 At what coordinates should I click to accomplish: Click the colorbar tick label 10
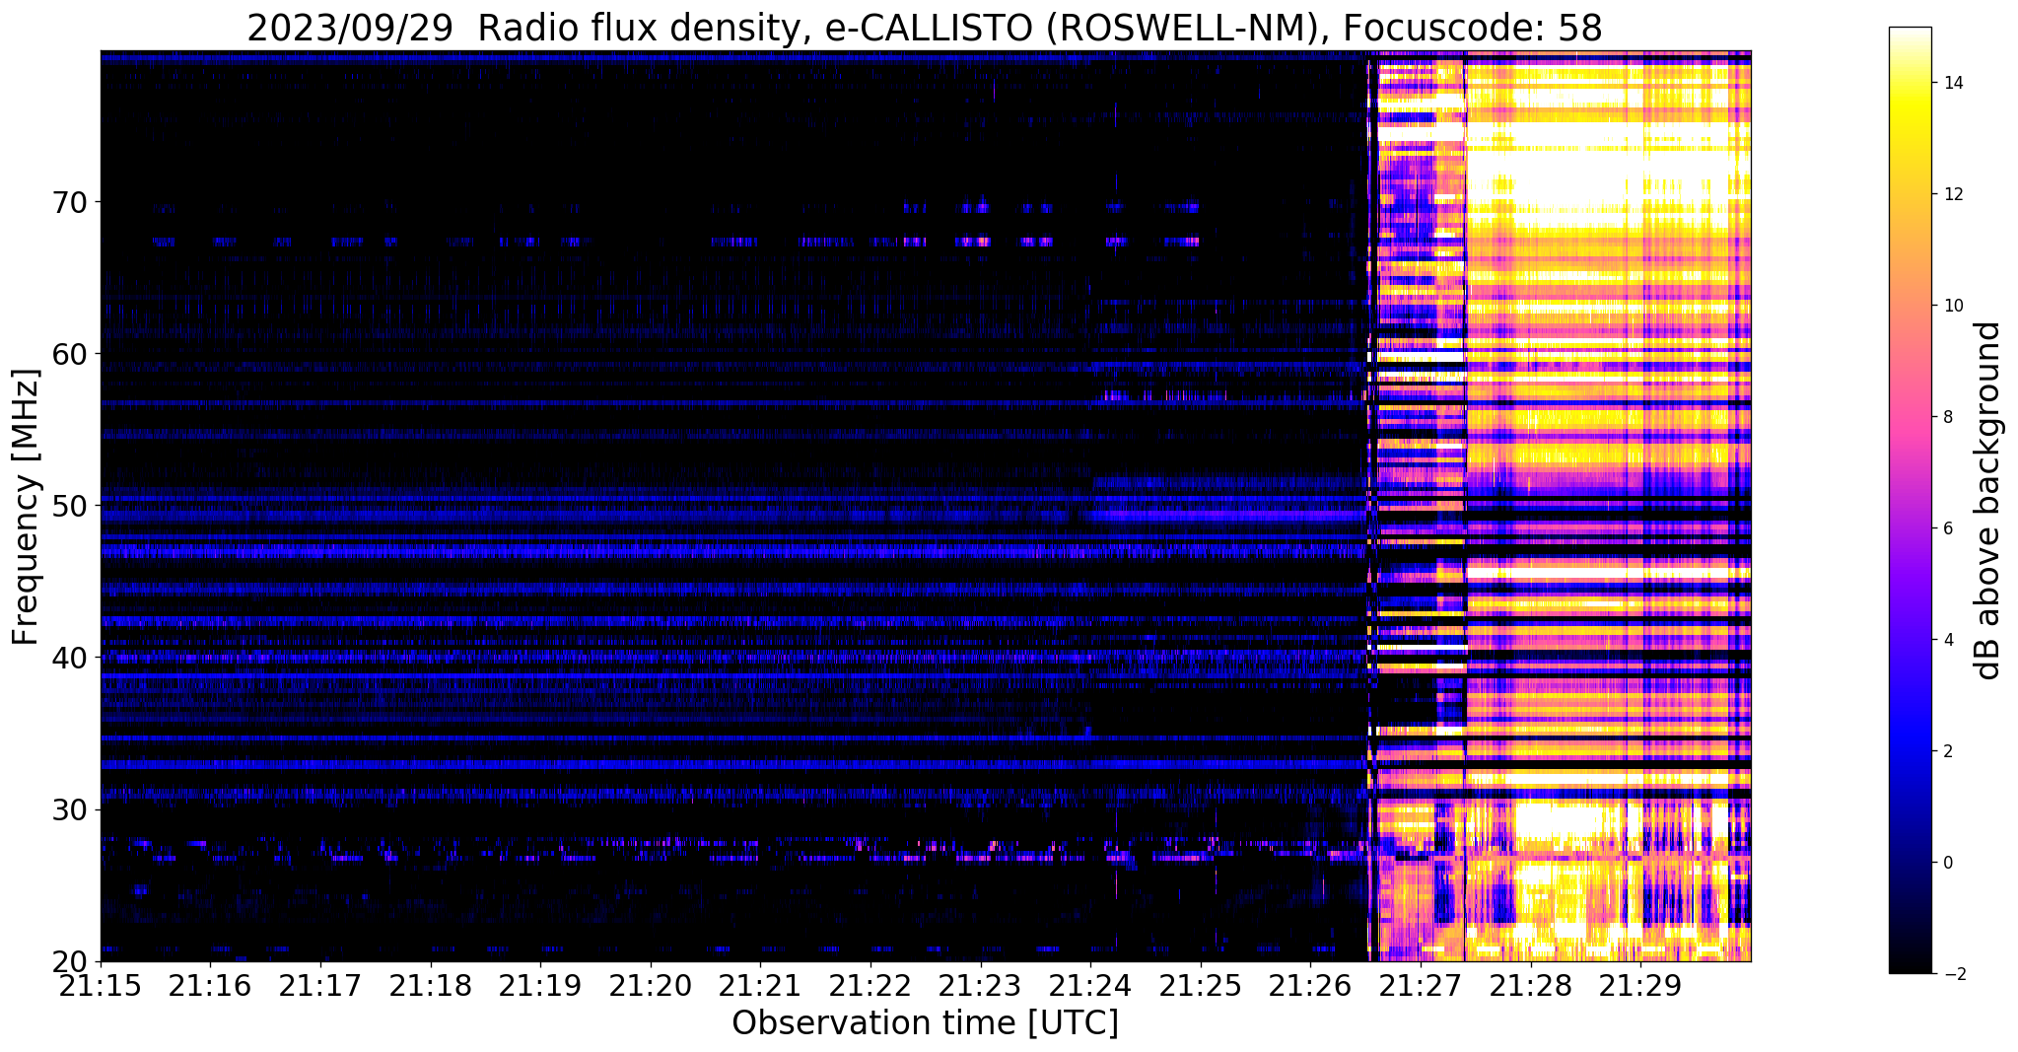click(1952, 306)
